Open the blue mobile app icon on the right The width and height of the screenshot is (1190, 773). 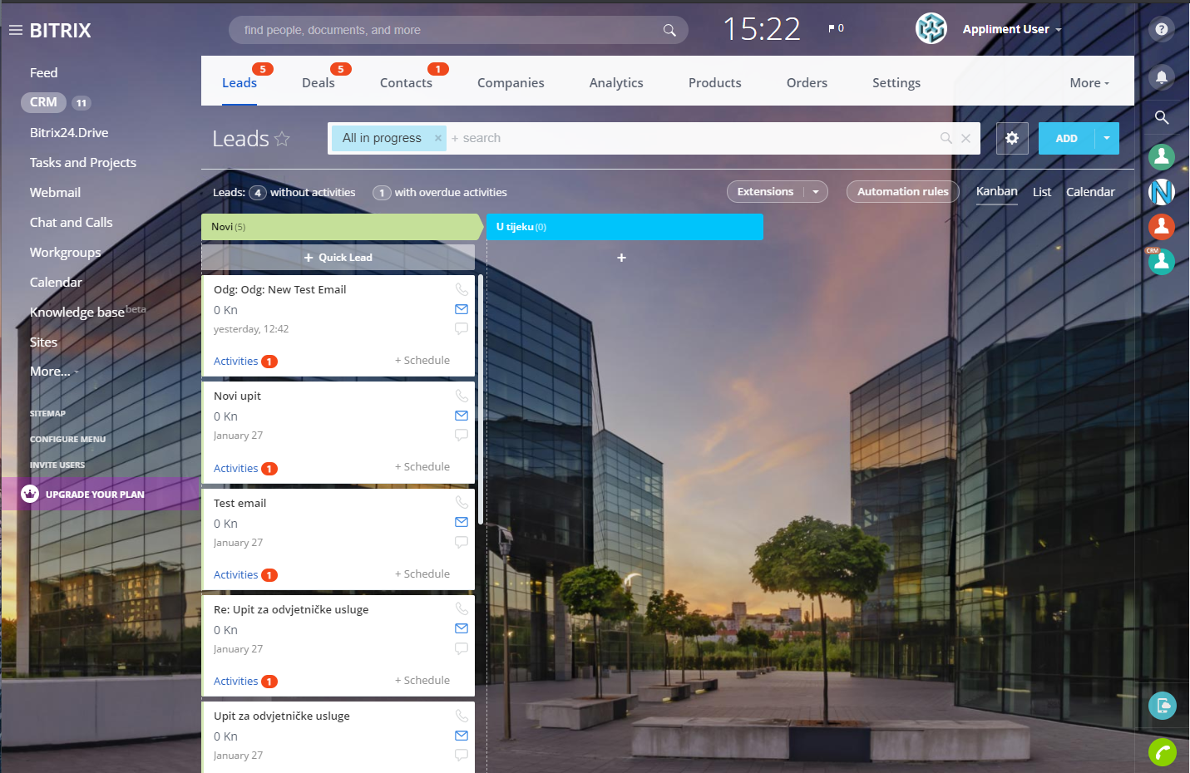pos(1161,706)
